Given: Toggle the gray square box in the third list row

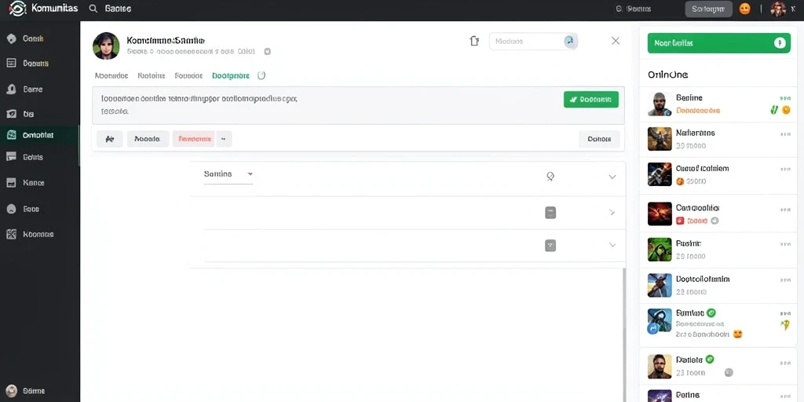Looking at the screenshot, I should (x=550, y=245).
